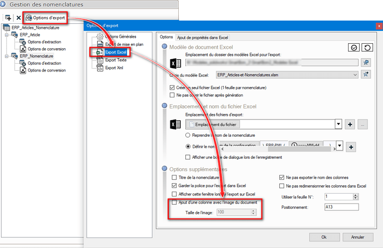Click the add nomenclature icon in toolbar

click(x=8, y=18)
